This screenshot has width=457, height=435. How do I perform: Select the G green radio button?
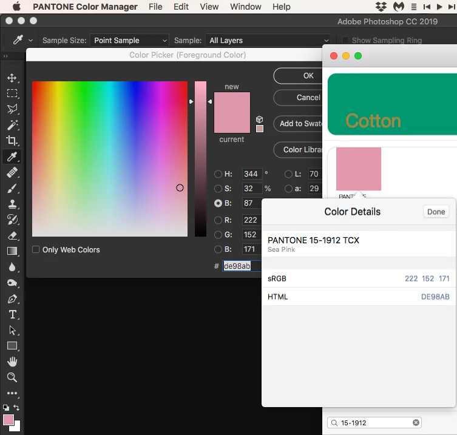coord(218,235)
